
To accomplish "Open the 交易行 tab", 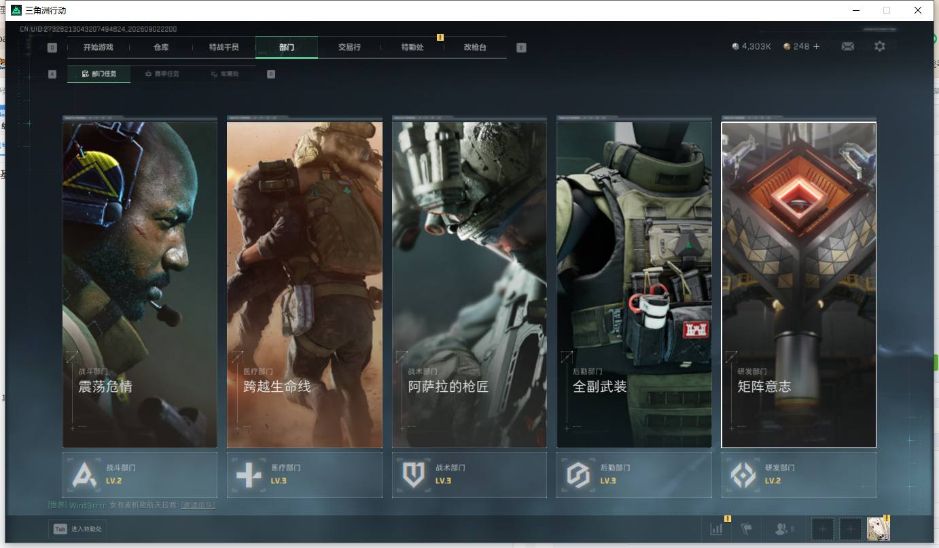I will point(349,48).
